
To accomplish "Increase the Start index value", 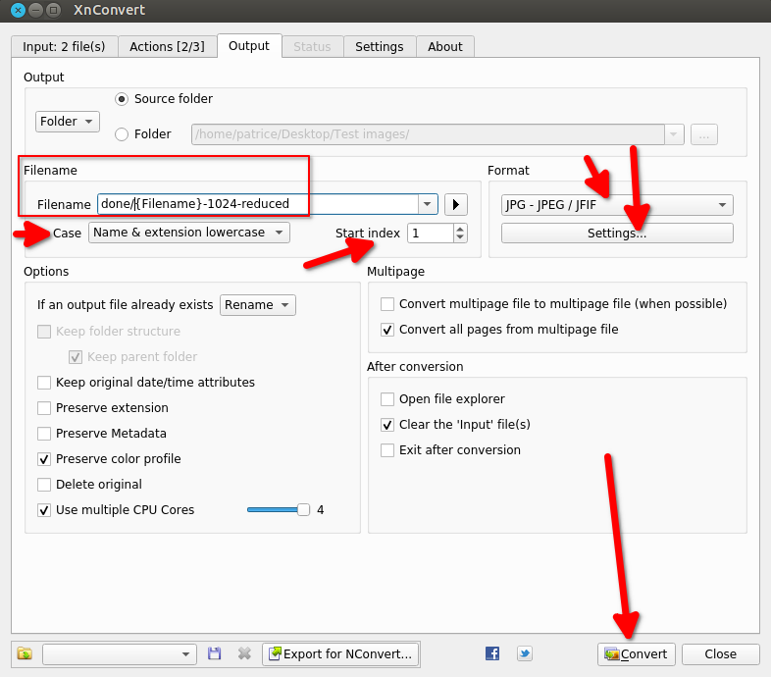I will [x=460, y=229].
